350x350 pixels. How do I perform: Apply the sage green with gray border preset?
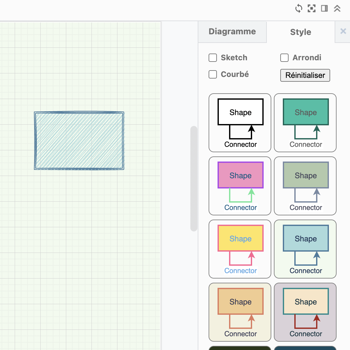click(x=305, y=186)
